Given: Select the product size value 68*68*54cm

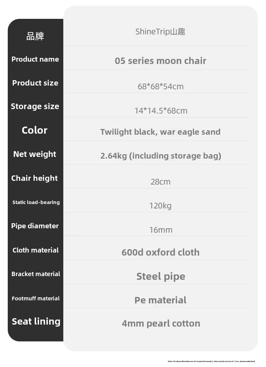Looking at the screenshot, I should tap(161, 87).
